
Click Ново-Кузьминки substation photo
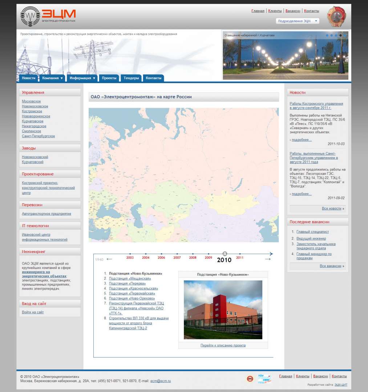(x=223, y=310)
